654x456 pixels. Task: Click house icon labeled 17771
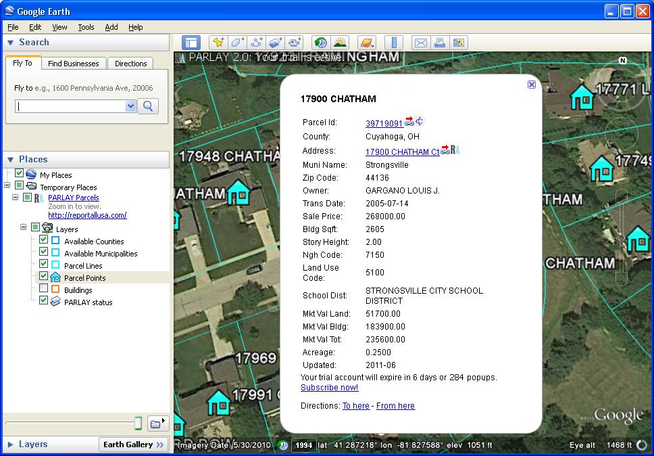(x=582, y=97)
